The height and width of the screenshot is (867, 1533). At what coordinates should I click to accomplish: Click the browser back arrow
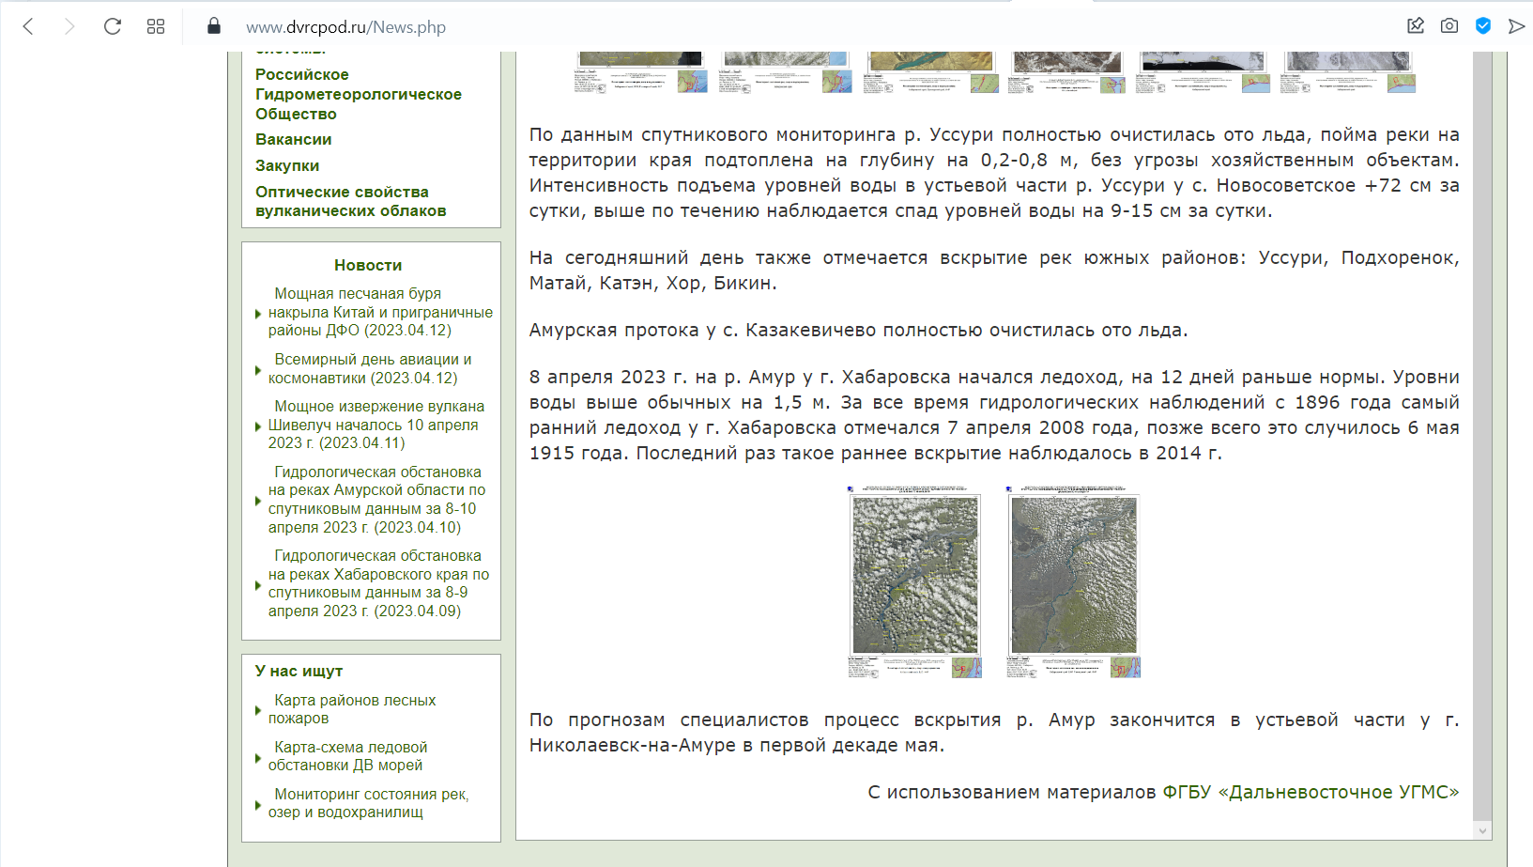click(28, 26)
